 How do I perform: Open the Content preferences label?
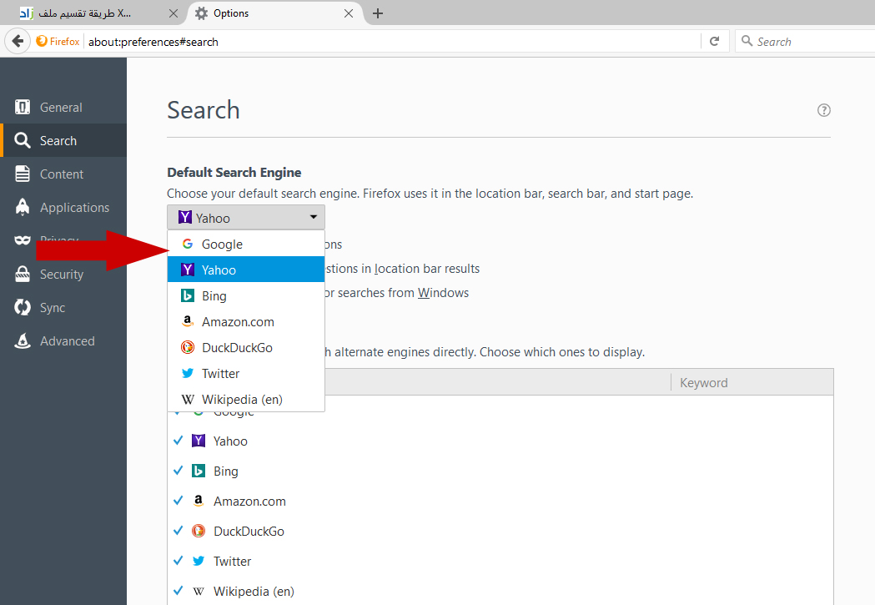(x=62, y=174)
